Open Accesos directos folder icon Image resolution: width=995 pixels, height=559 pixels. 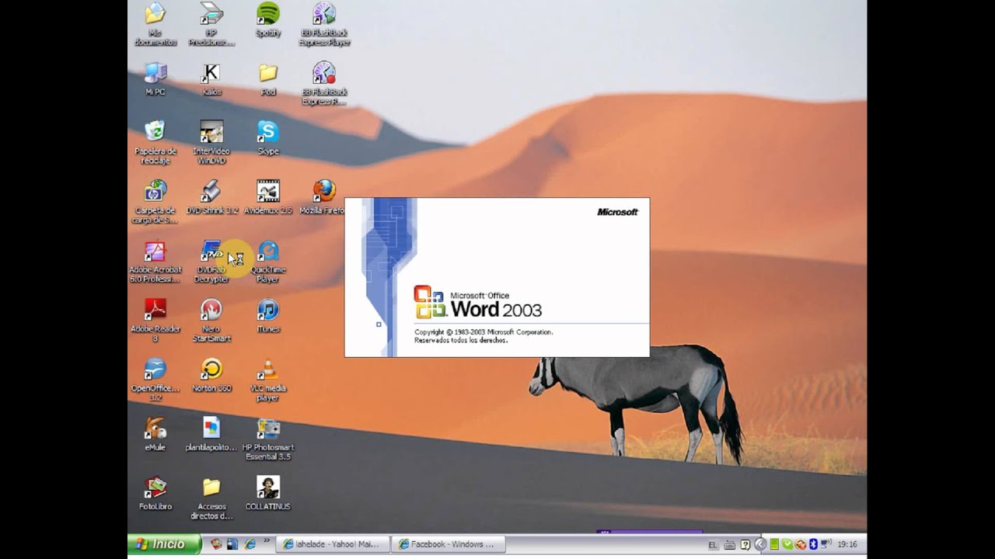(x=211, y=498)
